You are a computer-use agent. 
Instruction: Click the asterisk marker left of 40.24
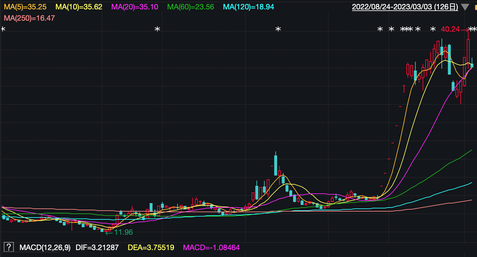pyautogui.click(x=433, y=29)
